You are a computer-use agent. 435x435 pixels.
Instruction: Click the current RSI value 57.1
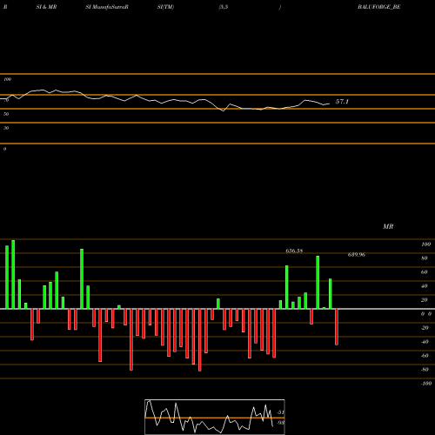(x=342, y=102)
